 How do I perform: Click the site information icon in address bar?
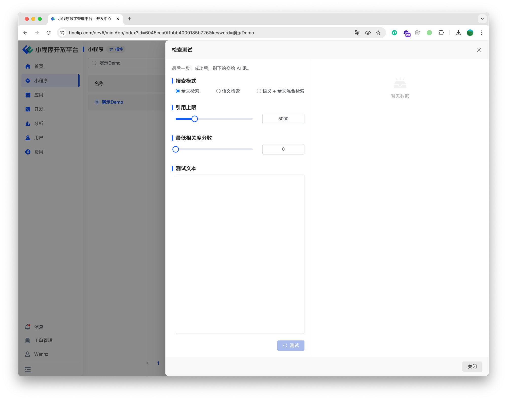point(63,33)
